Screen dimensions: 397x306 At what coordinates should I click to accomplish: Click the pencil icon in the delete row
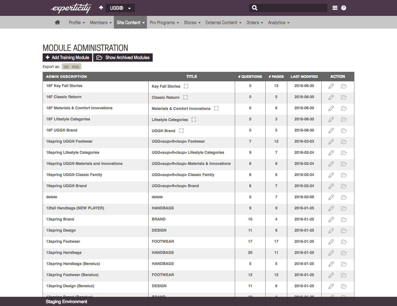point(331,197)
